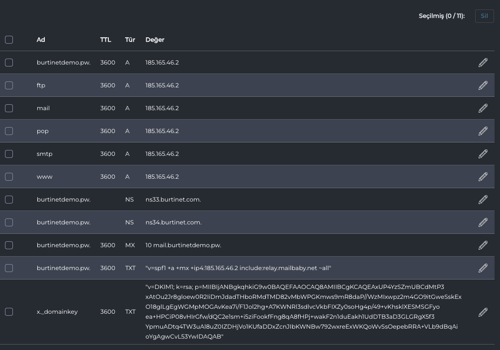Edit the ns34.burtinet.com. NS record

pos(483,222)
